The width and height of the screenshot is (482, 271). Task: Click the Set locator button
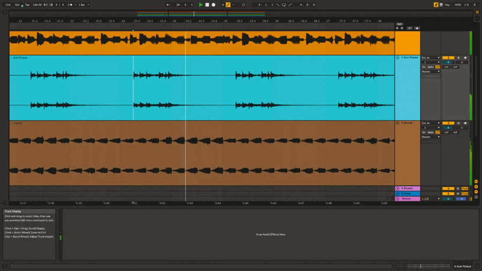[x=399, y=24]
